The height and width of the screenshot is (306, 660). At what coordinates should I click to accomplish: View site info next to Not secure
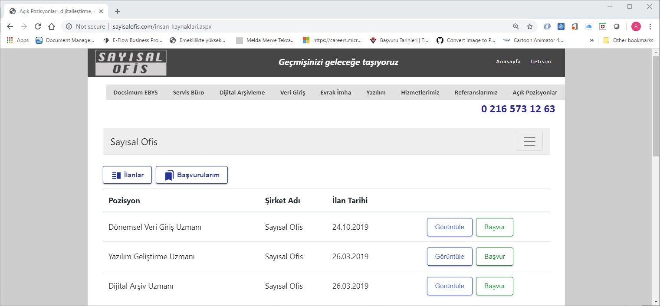point(69,26)
